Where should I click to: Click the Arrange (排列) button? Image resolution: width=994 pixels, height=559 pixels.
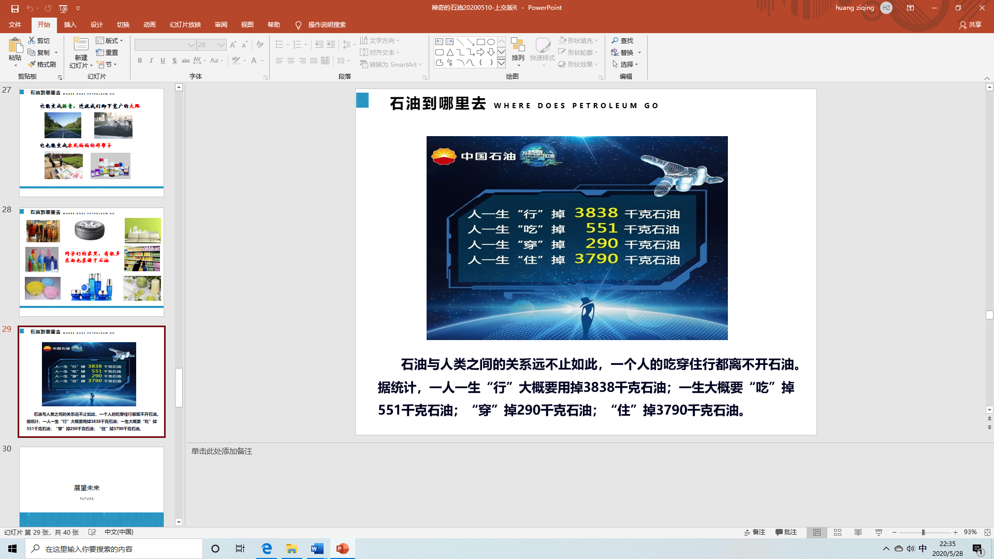(x=518, y=51)
